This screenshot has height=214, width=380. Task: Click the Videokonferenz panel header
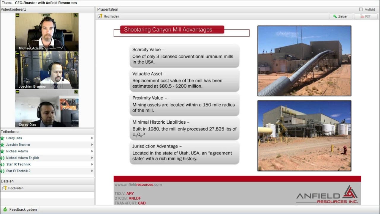click(47, 10)
